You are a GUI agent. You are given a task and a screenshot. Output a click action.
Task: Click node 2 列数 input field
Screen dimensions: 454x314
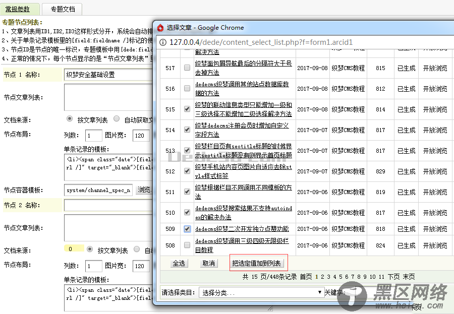pyautogui.click(x=93, y=266)
